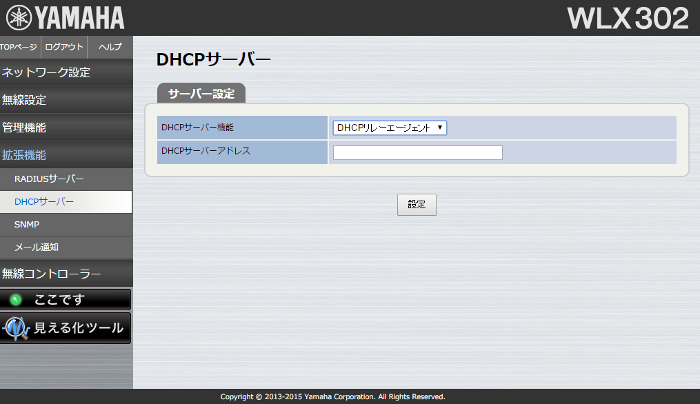Open the 管理機能 menu
700x404 pixels.
click(28, 128)
